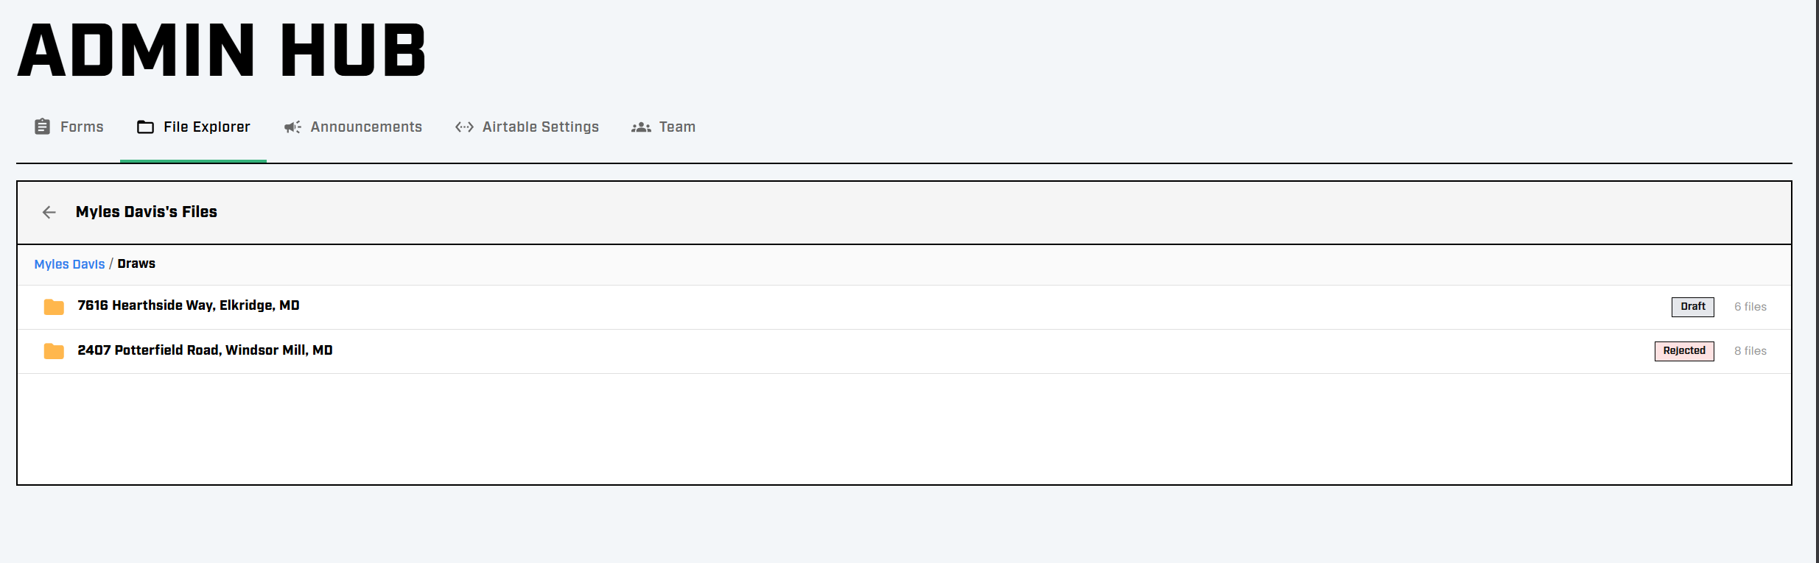Click the Draft status badge
Image resolution: width=1819 pixels, height=563 pixels.
click(x=1692, y=307)
